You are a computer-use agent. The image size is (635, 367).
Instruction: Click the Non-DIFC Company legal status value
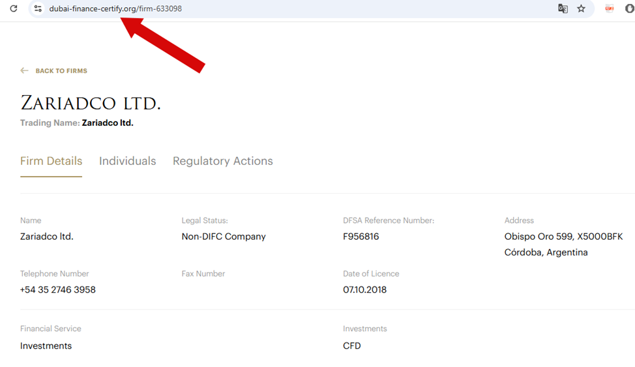click(x=224, y=237)
